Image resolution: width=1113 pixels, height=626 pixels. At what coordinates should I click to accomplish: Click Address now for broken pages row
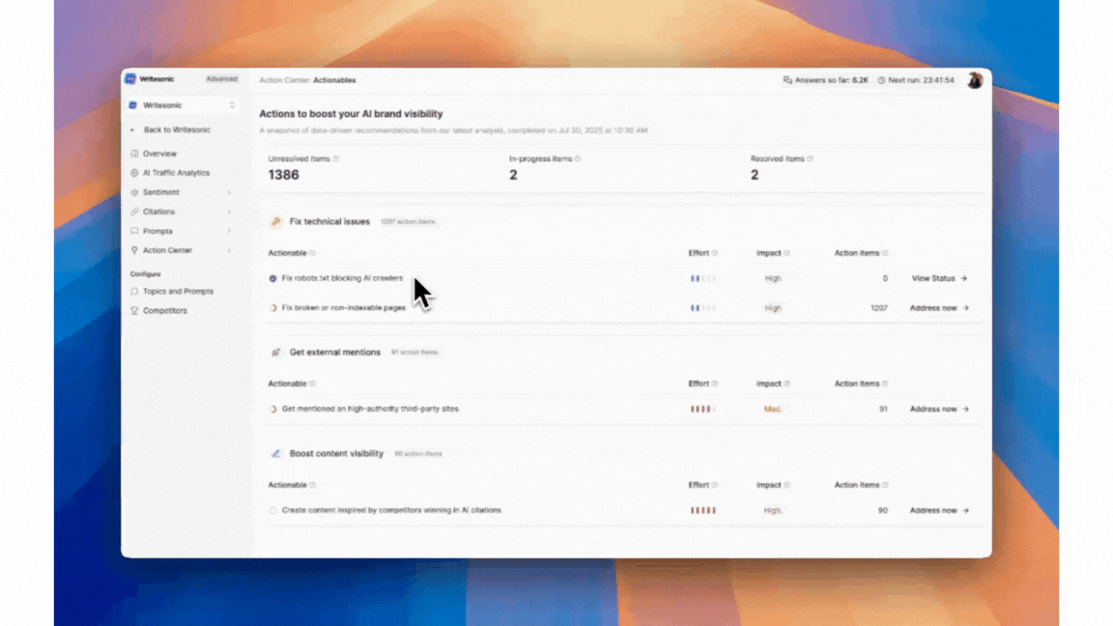click(939, 308)
